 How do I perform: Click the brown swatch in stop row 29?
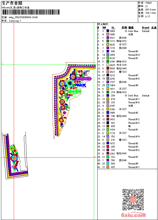pyautogui.click(x=108, y=126)
